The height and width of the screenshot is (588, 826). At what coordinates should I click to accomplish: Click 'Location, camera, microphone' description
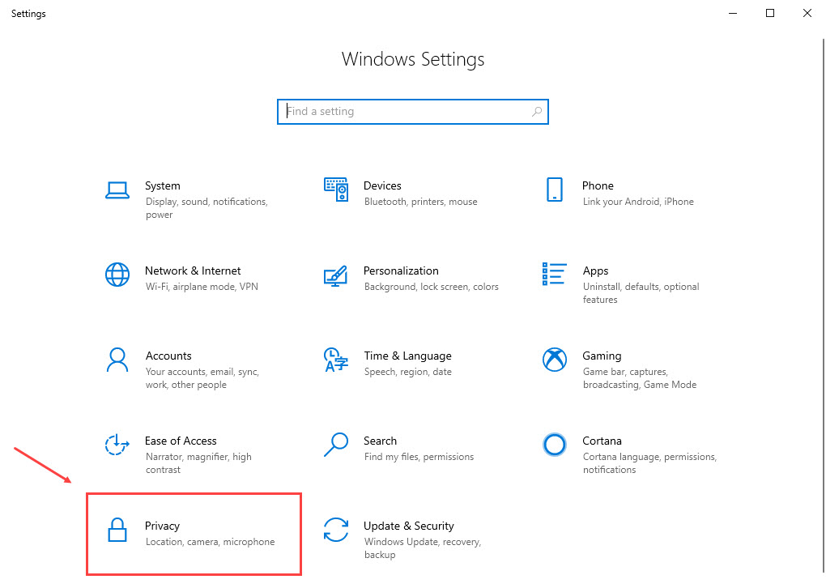[x=211, y=542]
